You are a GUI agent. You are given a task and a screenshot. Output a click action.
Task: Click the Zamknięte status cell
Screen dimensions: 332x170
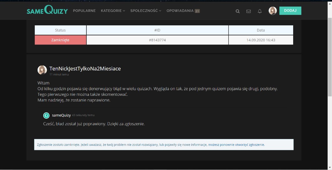[60, 40]
